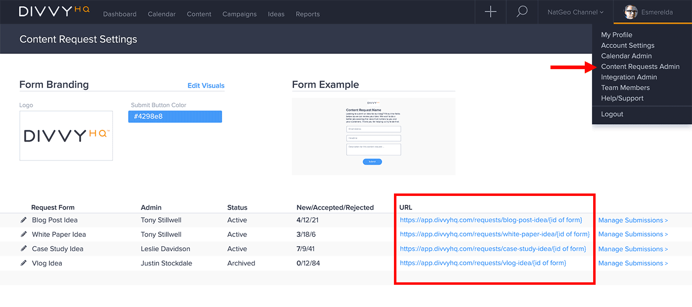Open the white-paper-idea request URL
Screen dimensions: 692x307
494,234
